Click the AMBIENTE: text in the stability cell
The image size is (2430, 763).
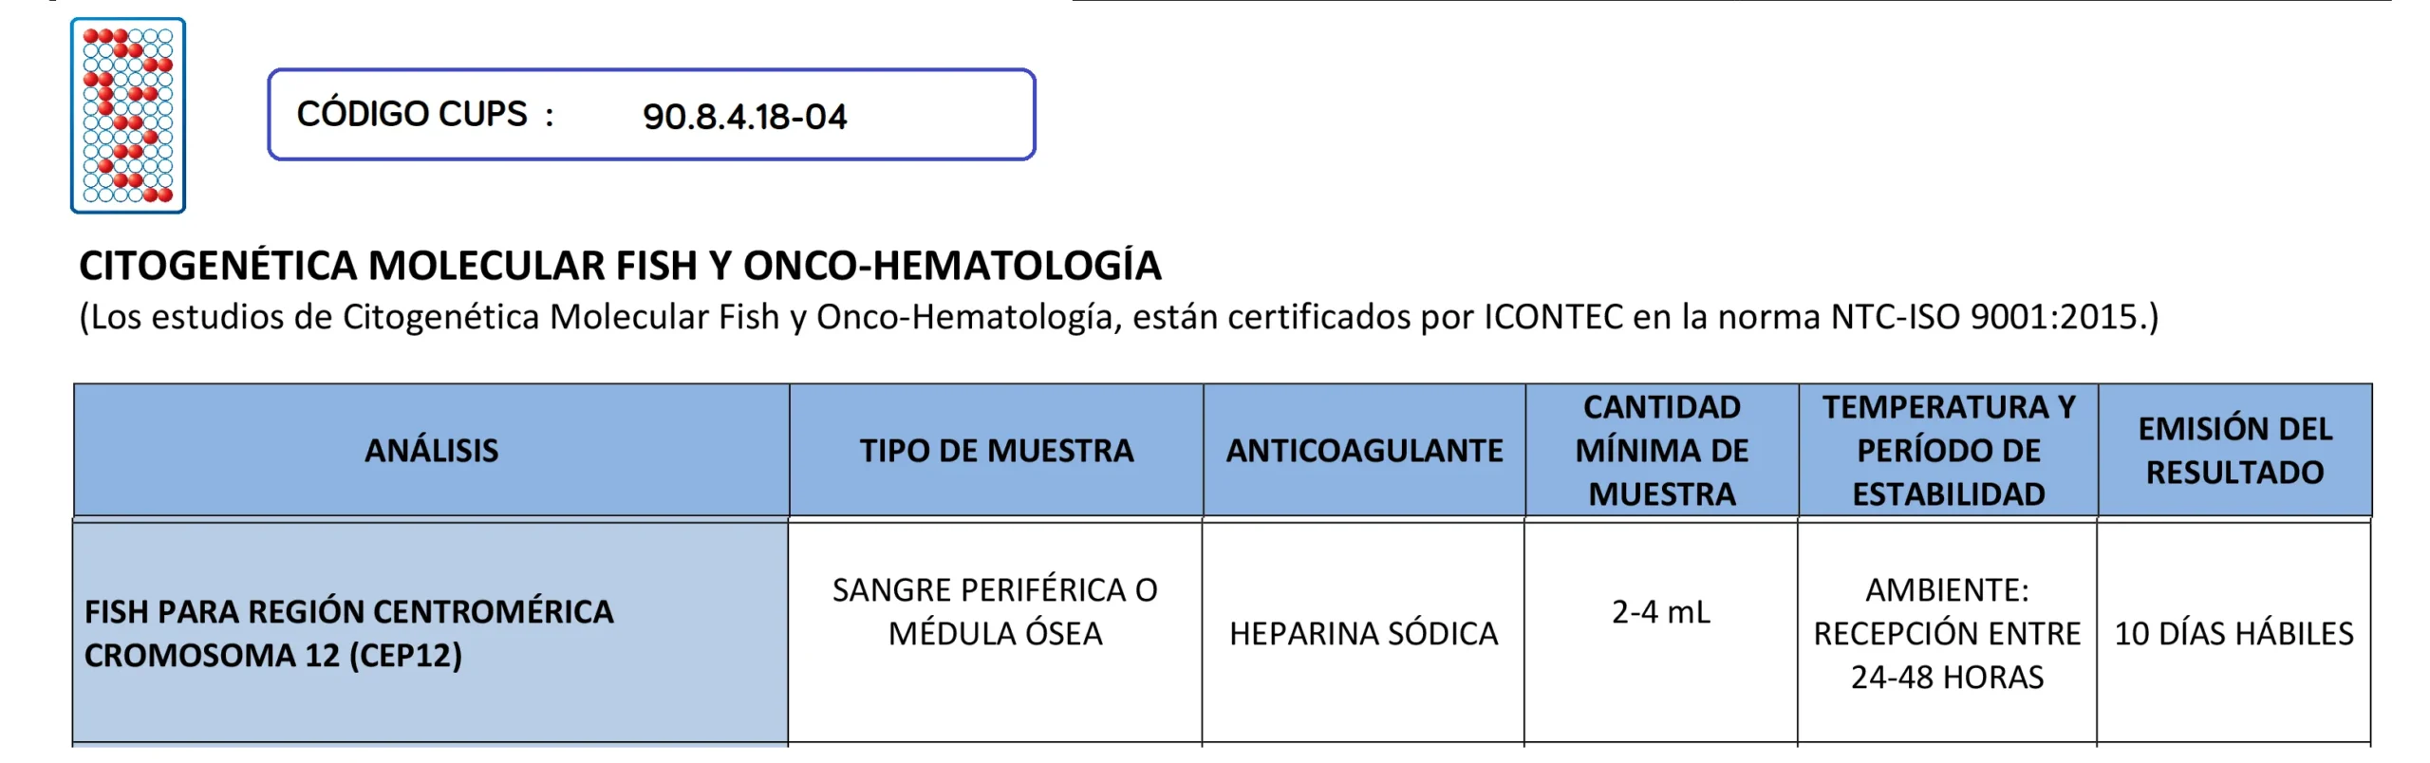coord(1947,590)
